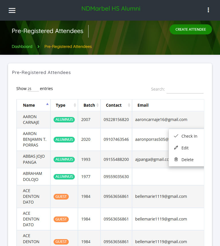Select Check In from context menu
Screen dimensions: 220x246
click(189, 136)
